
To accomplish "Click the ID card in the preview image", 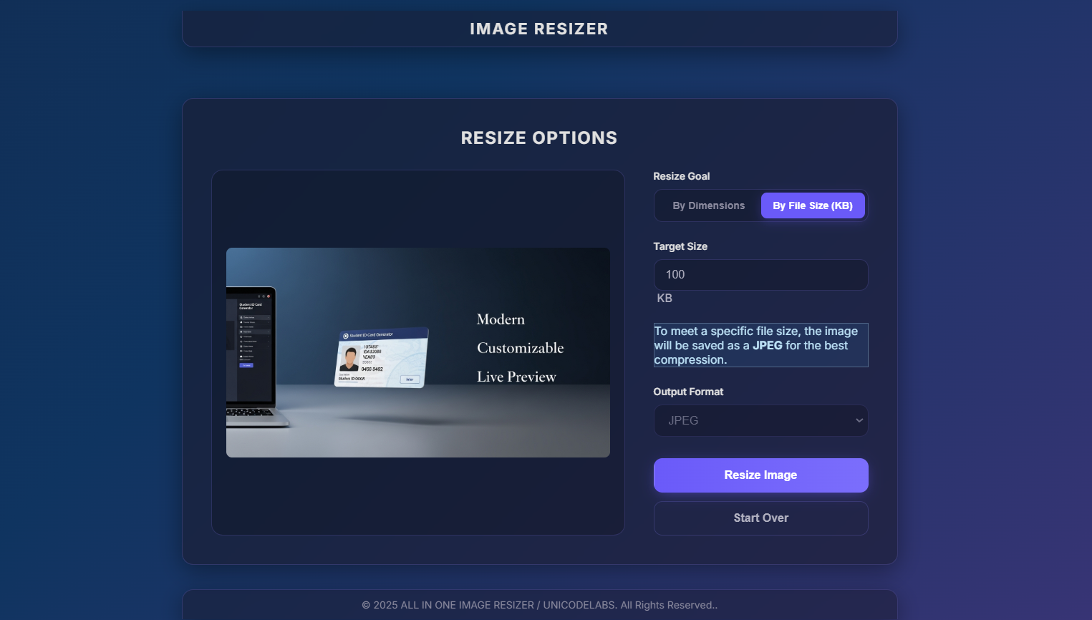I will (x=382, y=357).
